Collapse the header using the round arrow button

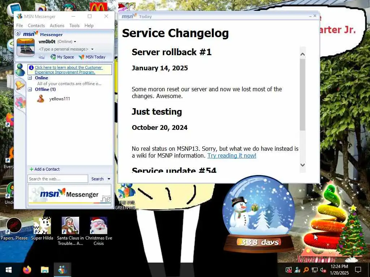tap(18, 34)
